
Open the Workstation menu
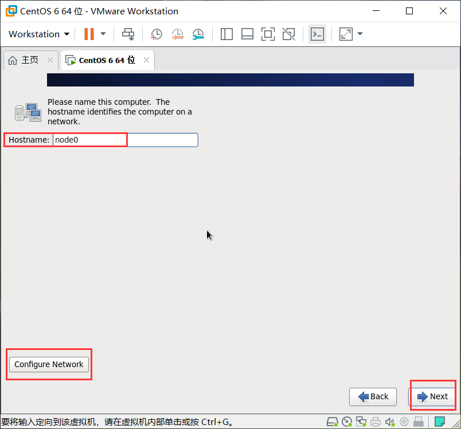click(x=39, y=34)
